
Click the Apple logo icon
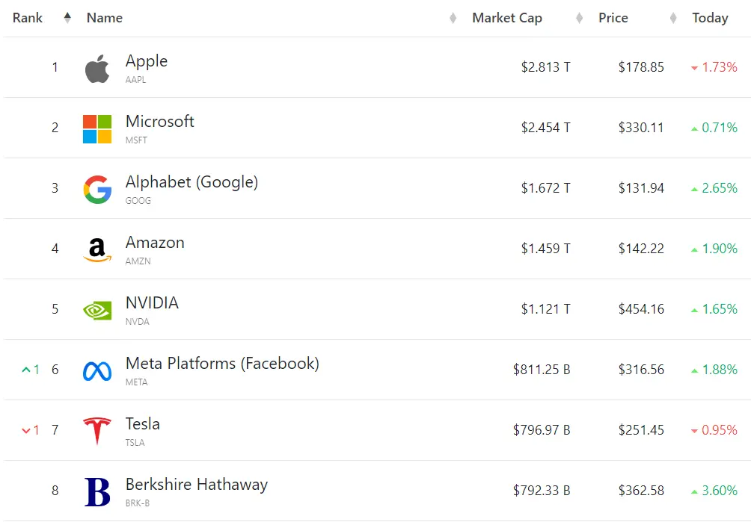coord(97,69)
